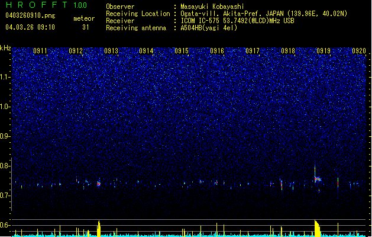Click the 0917 time marker
This screenshot has width=372, height=237.
253,51
